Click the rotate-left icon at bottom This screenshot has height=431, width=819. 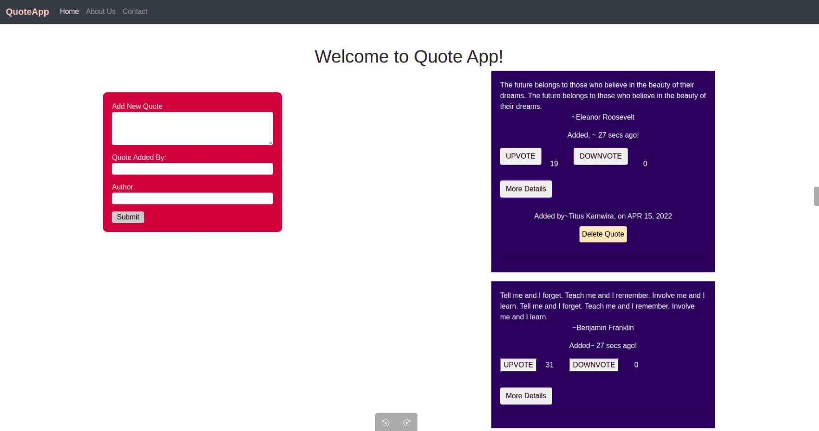click(x=386, y=423)
